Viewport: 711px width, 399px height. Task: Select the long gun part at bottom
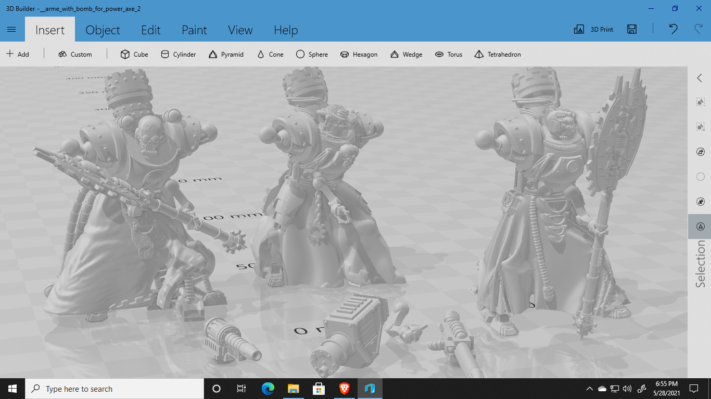[x=458, y=345]
